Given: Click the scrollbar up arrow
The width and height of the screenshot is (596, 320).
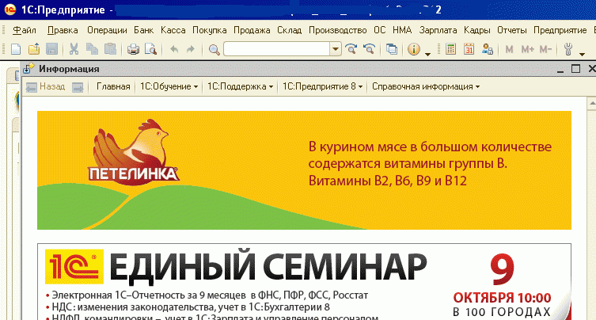Looking at the screenshot, I should click(592, 103).
